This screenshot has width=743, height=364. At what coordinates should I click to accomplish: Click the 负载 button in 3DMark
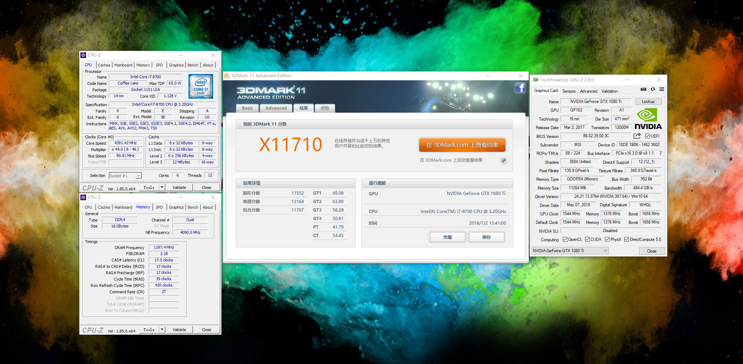point(448,237)
